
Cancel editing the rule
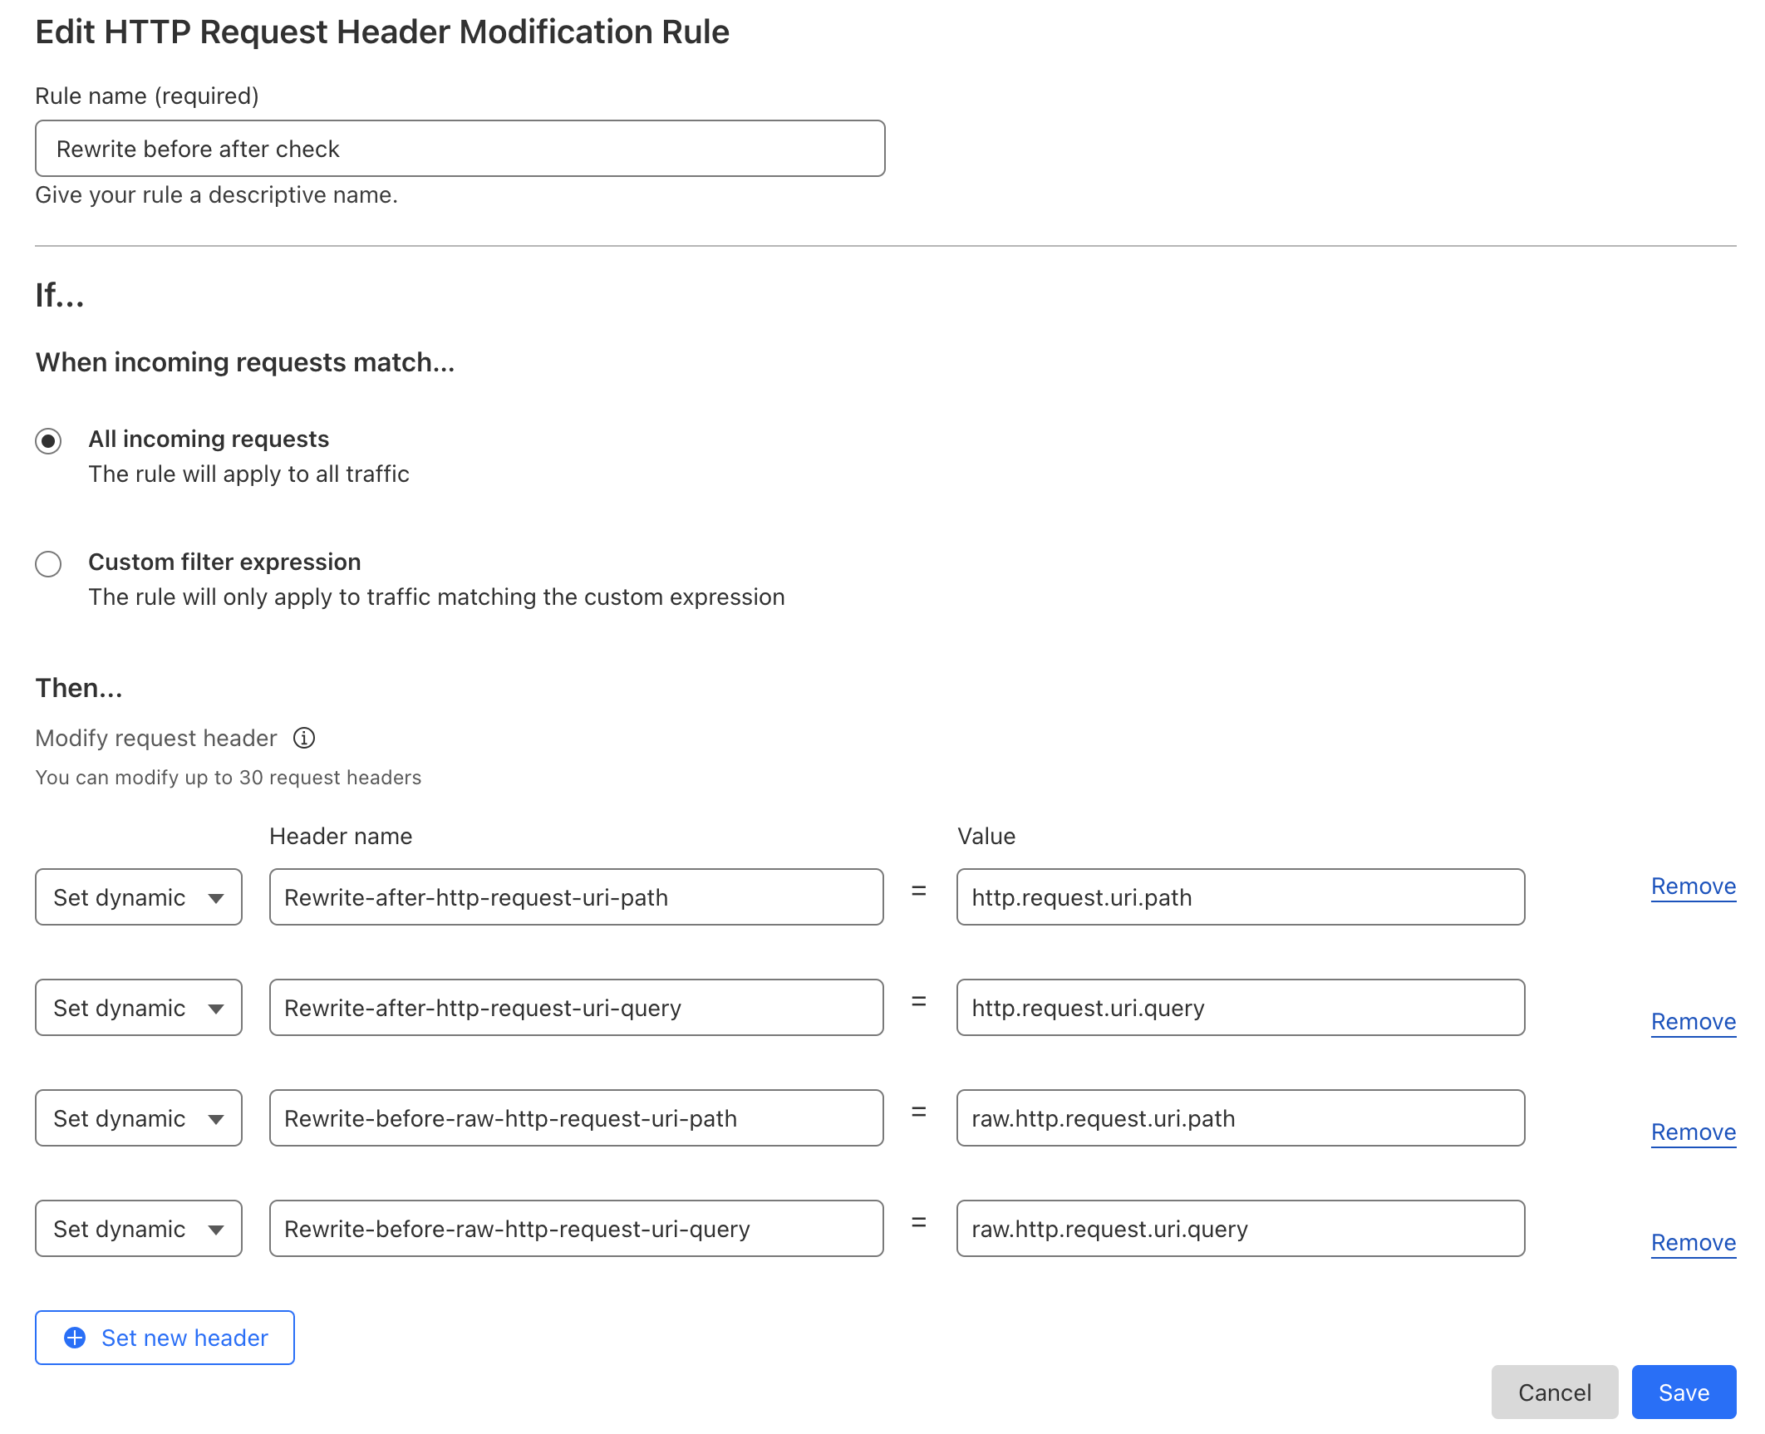[x=1554, y=1392]
